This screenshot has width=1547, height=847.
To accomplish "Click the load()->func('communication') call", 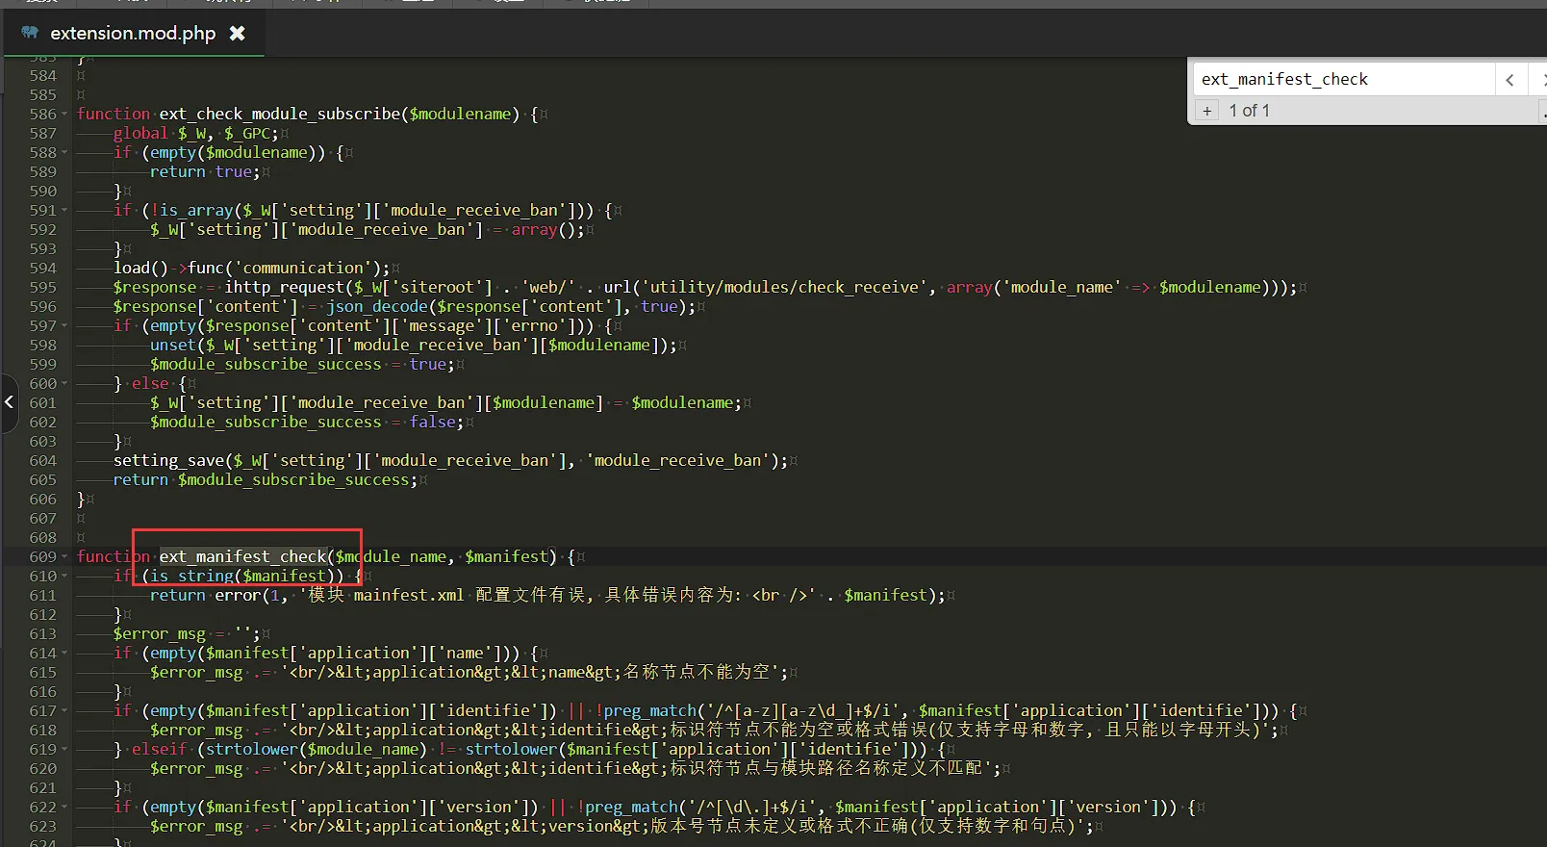I will pyautogui.click(x=252, y=268).
